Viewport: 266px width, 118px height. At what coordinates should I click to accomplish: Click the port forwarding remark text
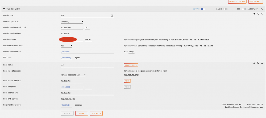click(x=167, y=40)
